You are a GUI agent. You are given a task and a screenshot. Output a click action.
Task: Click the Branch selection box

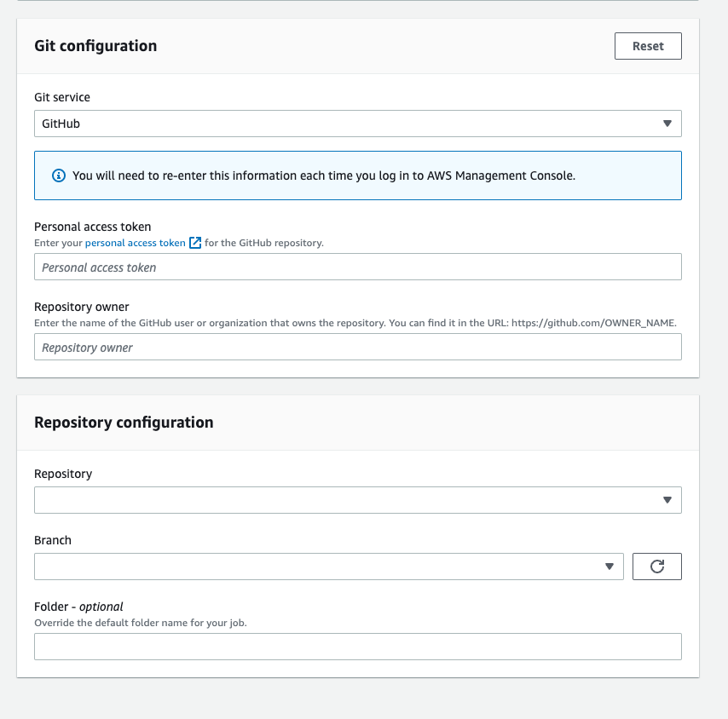328,566
